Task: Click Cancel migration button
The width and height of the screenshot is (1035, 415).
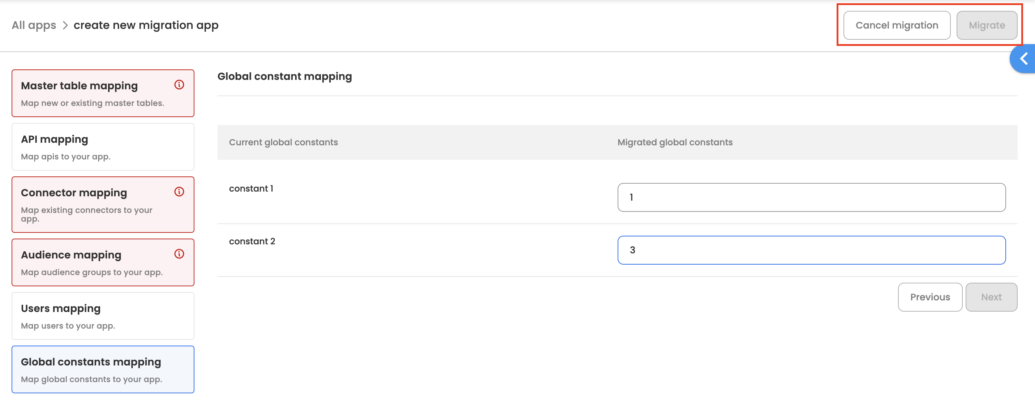Action: (896, 25)
